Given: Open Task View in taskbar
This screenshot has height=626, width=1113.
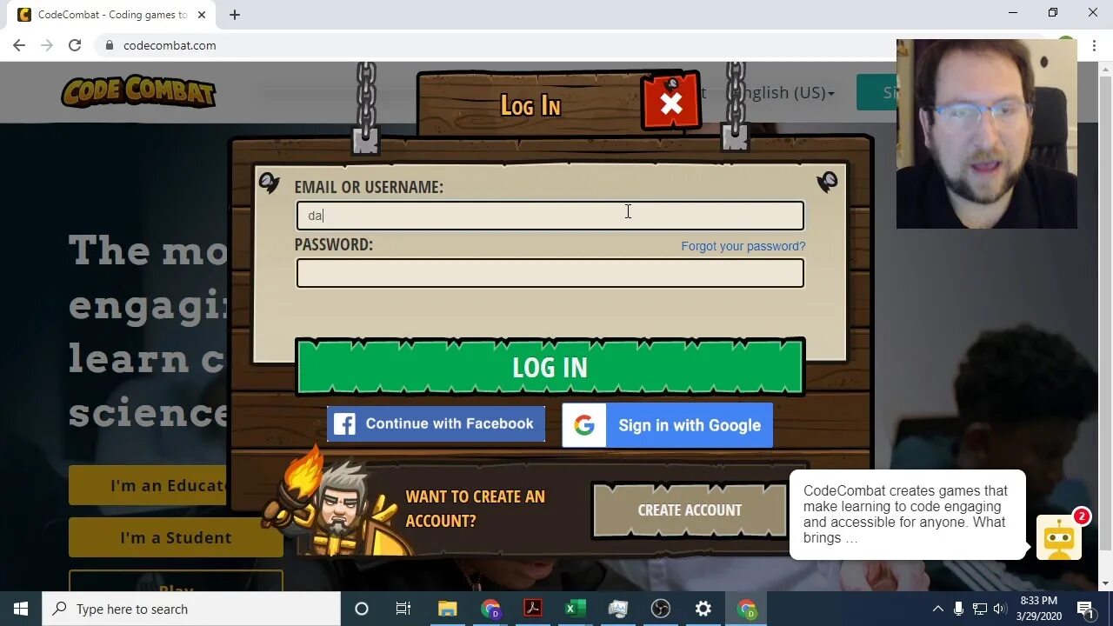Looking at the screenshot, I should pyautogui.click(x=403, y=609).
